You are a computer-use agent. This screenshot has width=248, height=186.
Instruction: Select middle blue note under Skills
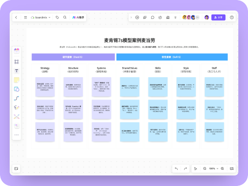(x=158, y=109)
